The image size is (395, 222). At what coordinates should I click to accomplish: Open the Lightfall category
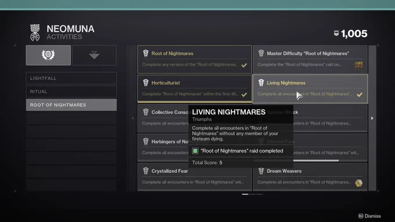click(x=71, y=78)
